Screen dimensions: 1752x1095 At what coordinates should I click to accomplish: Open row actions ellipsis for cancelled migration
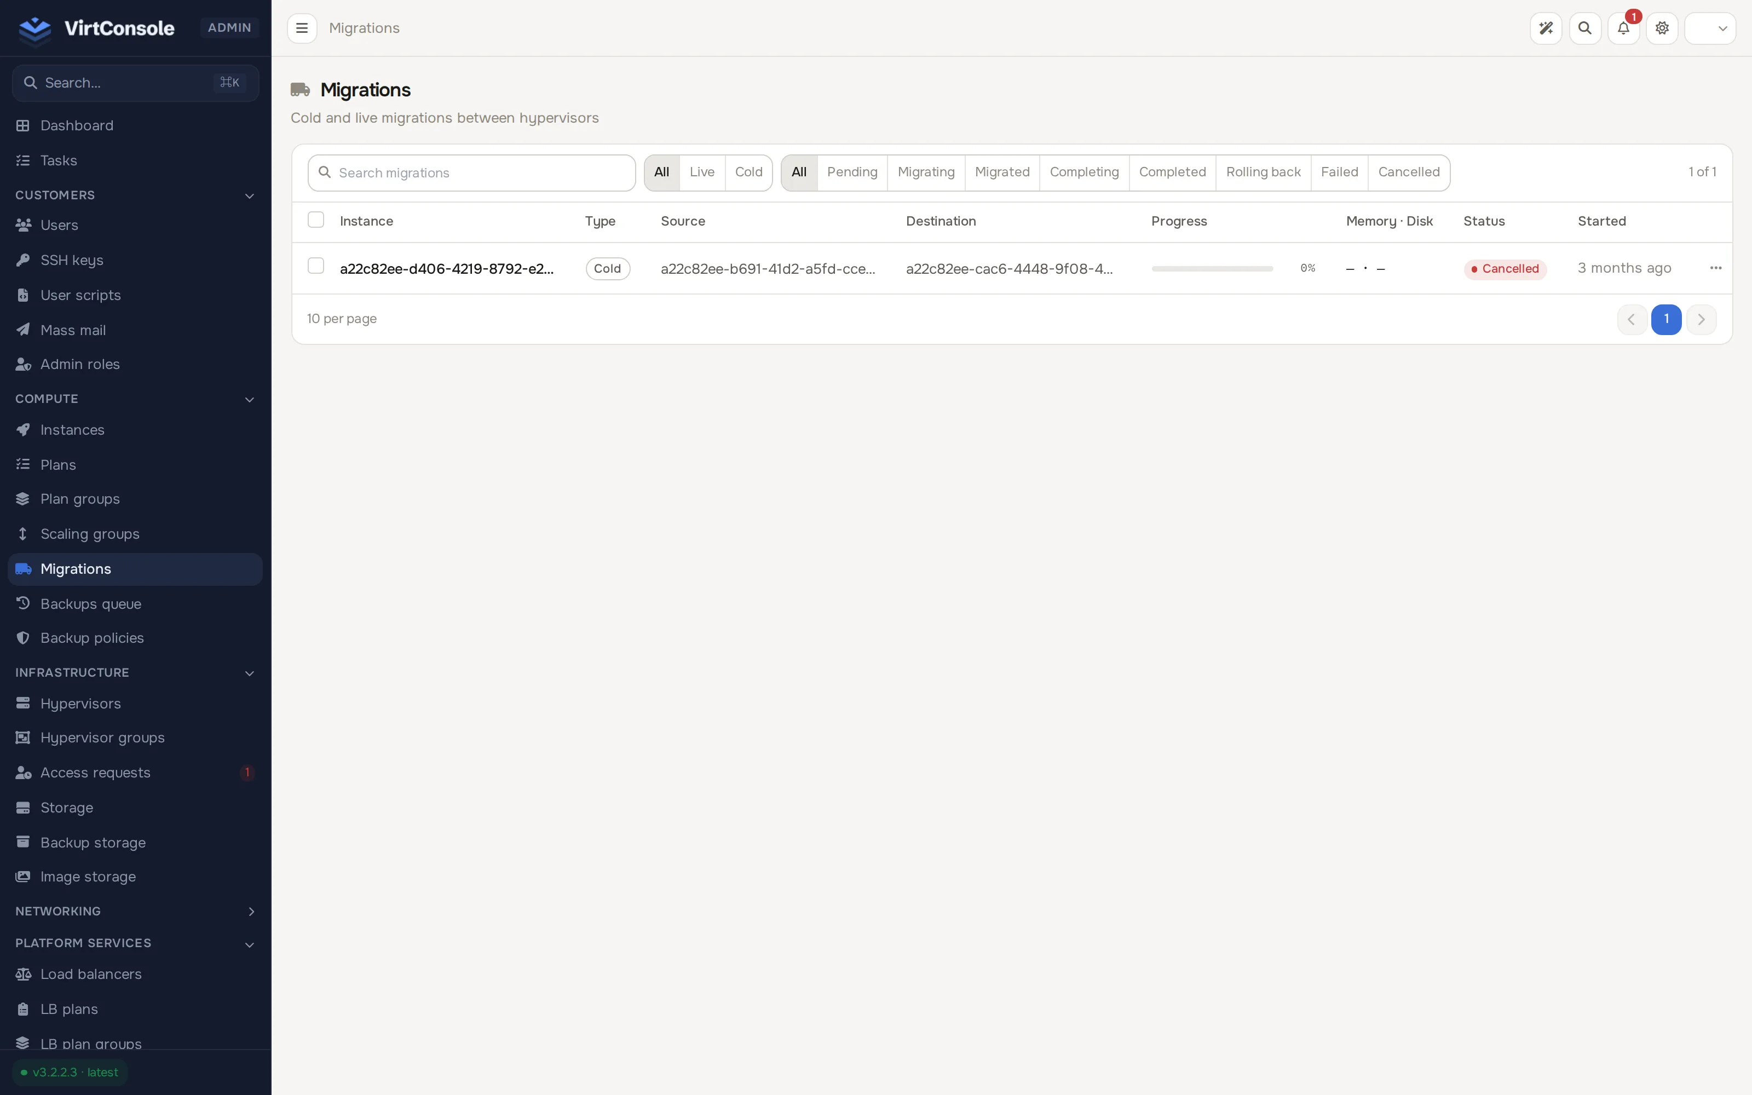tap(1716, 268)
